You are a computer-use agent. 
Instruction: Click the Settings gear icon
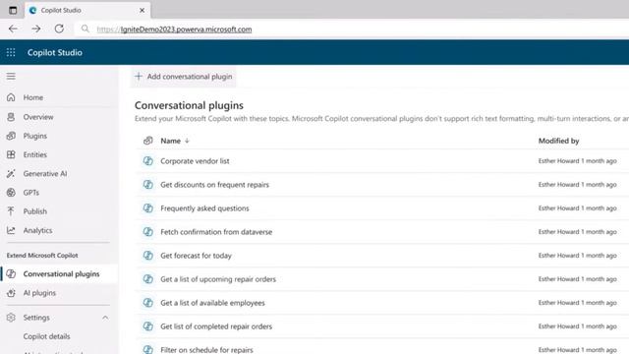click(11, 318)
